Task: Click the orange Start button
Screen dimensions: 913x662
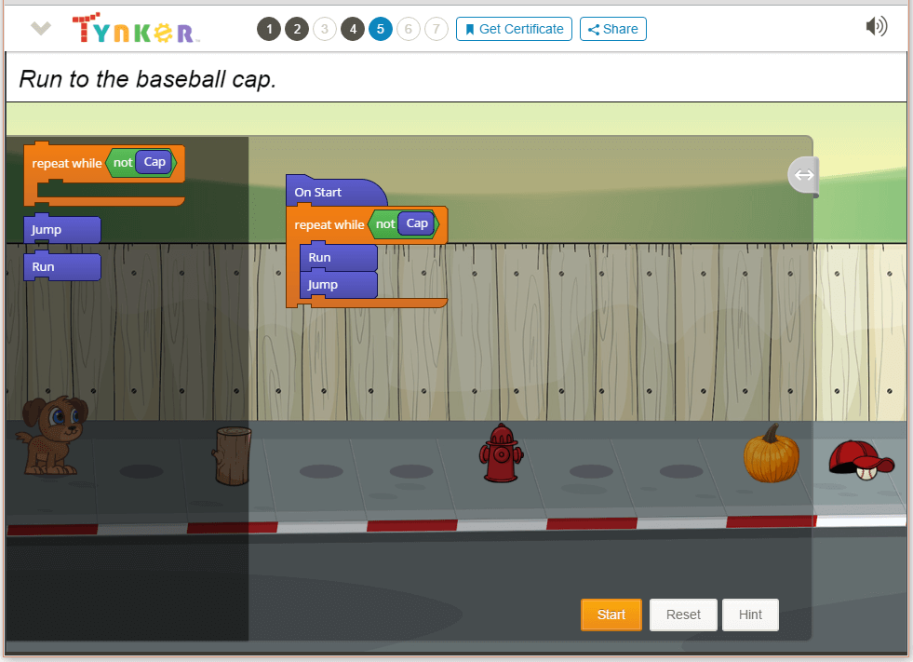Action: tap(611, 615)
